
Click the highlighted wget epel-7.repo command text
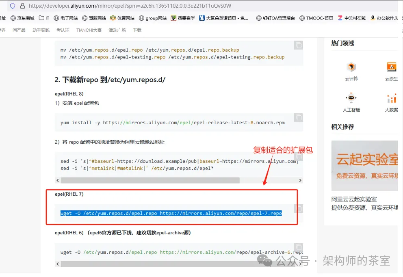pos(171,213)
